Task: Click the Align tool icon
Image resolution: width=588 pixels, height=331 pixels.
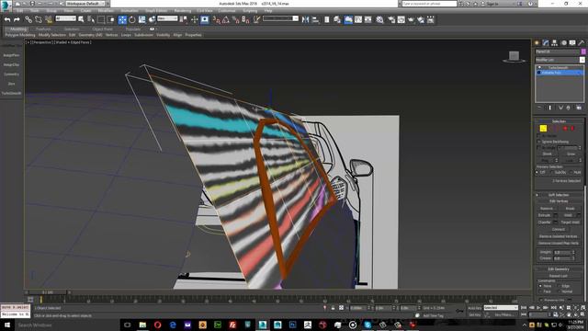Action: (315, 19)
